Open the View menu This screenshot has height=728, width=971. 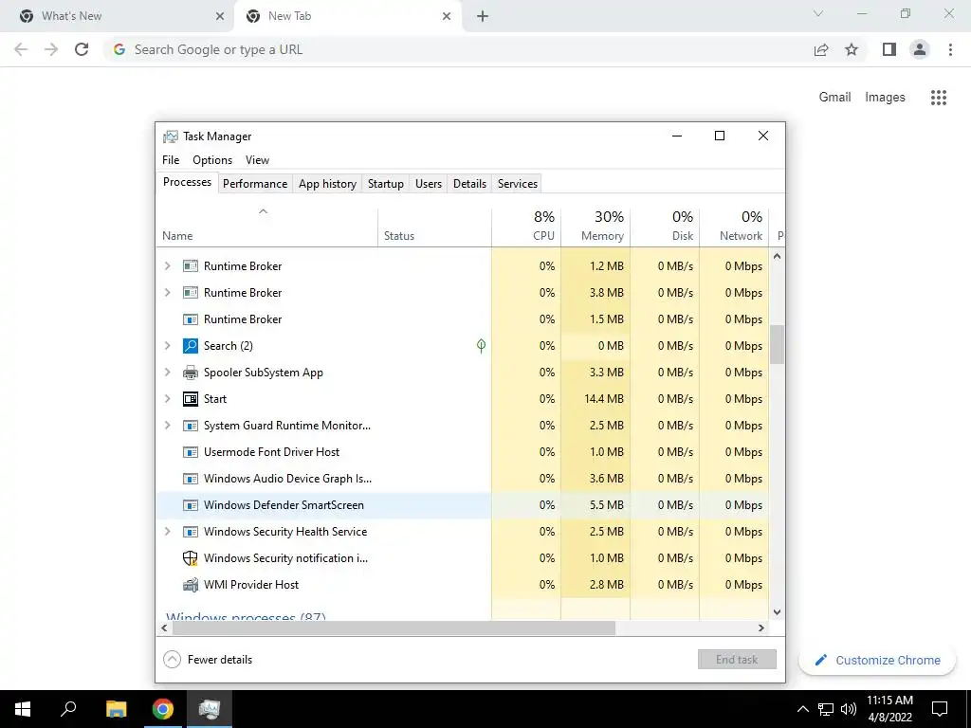click(x=257, y=159)
